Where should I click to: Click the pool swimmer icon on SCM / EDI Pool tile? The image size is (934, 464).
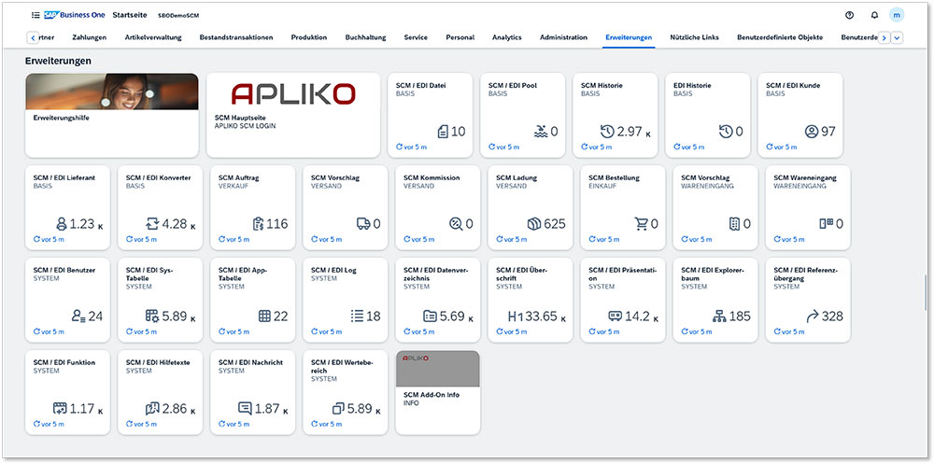[541, 132]
